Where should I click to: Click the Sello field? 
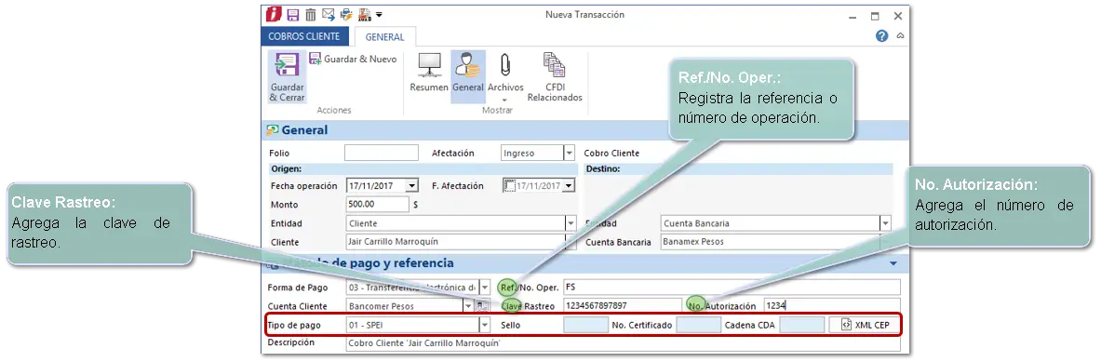point(585,325)
